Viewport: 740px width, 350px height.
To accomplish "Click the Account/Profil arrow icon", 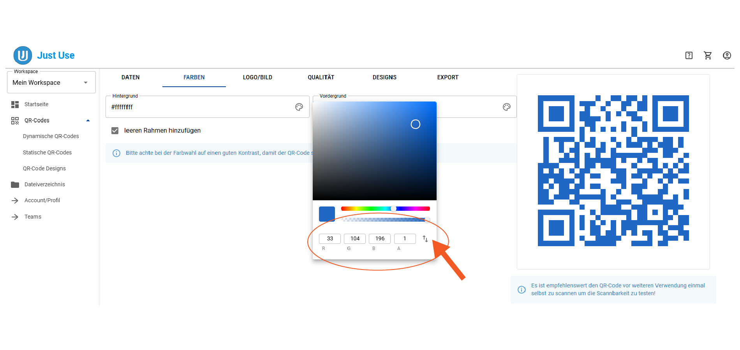I will [x=15, y=201].
